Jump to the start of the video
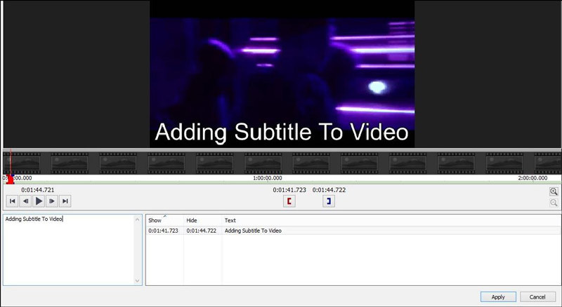Viewport: 562px width, 307px height. click(x=12, y=201)
